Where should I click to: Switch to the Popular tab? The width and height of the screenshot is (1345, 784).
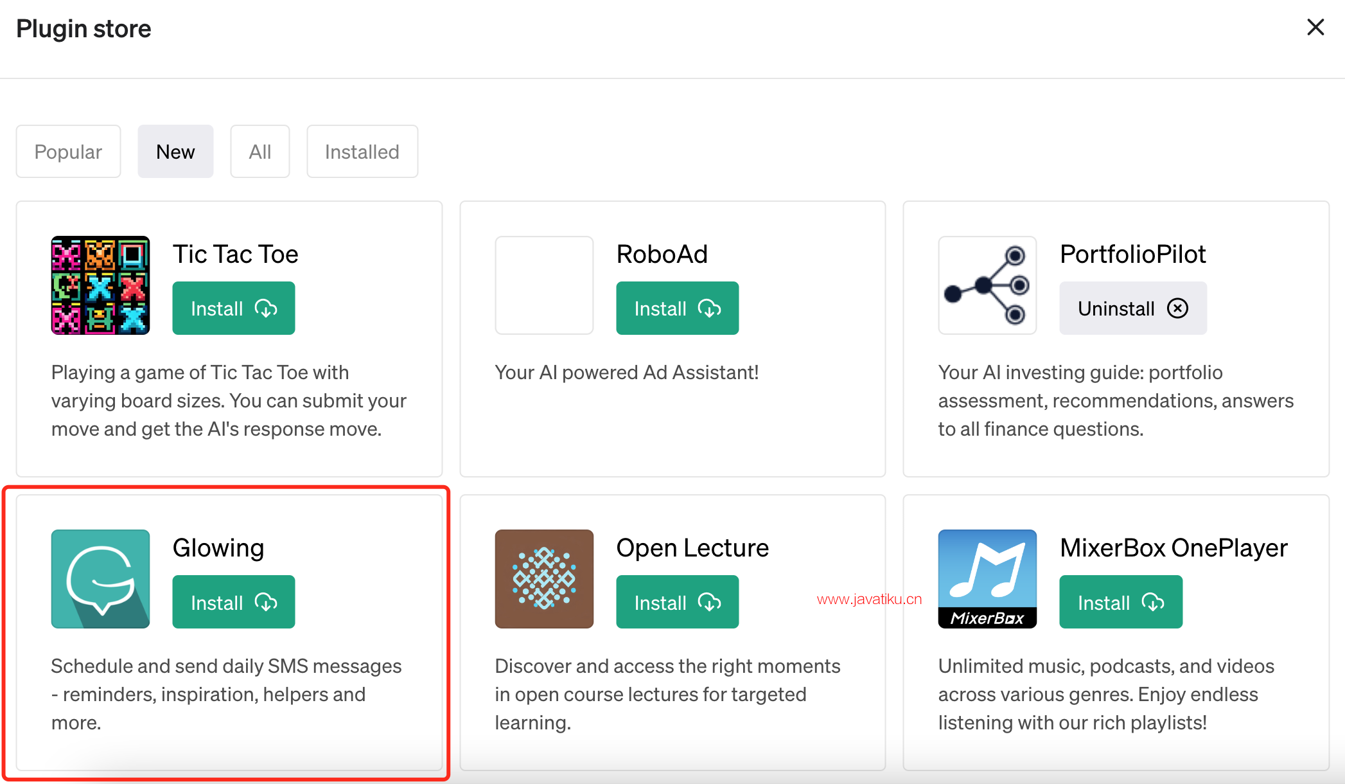pyautogui.click(x=68, y=152)
